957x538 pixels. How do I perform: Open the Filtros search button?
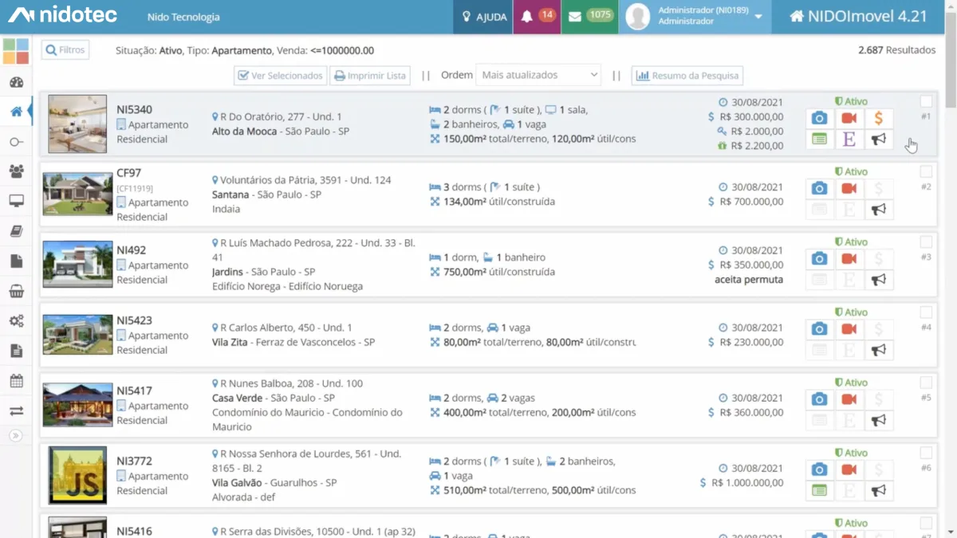click(65, 50)
